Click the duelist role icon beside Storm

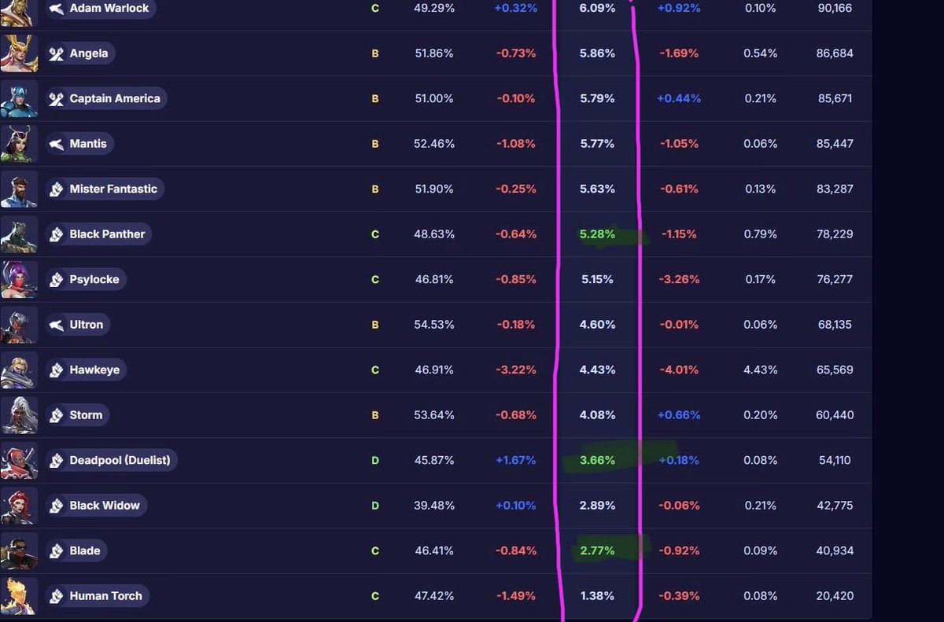coord(57,415)
